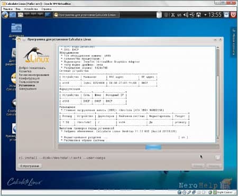Viewport: 238px width, 196px height.
Task: Open VirtualBox Вид menu
Action: (x=18, y=9)
